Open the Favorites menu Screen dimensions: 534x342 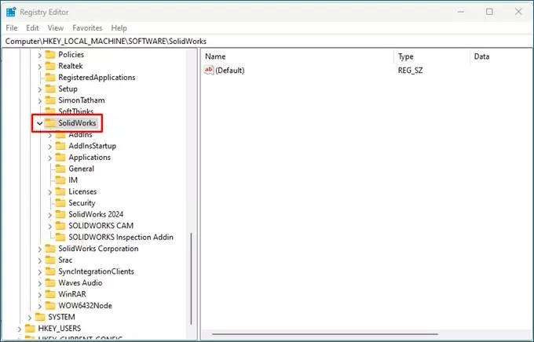87,28
